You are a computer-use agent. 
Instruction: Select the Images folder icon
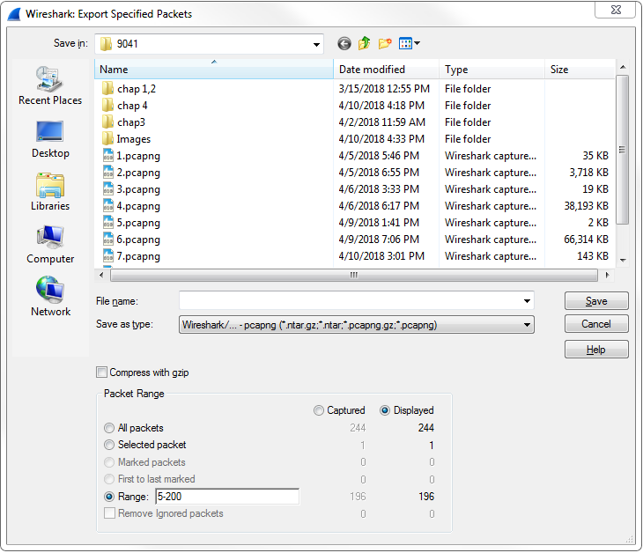(x=107, y=138)
